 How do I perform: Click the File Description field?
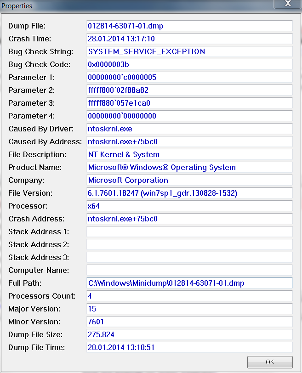pos(189,154)
